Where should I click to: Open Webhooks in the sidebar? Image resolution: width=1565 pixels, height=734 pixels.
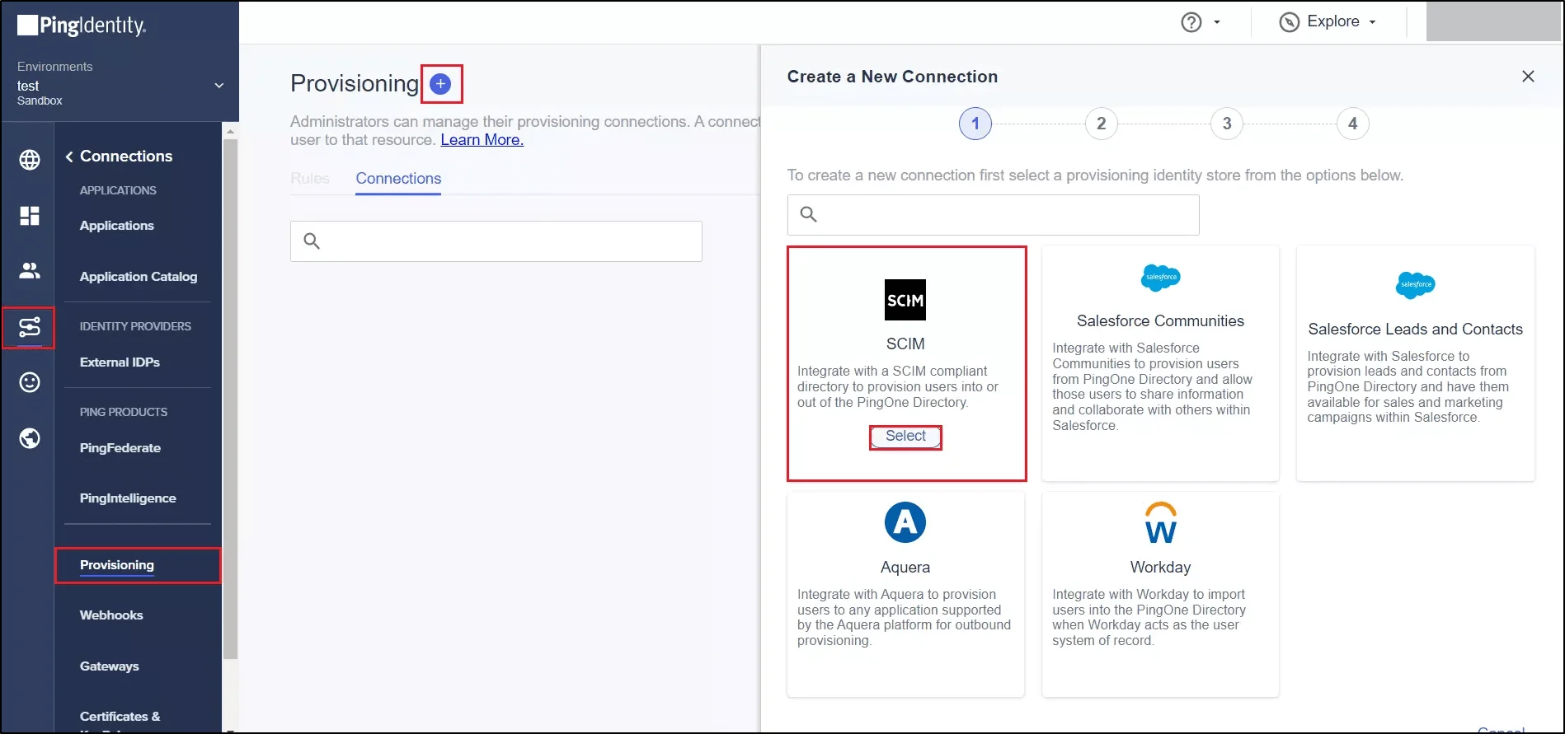(111, 615)
